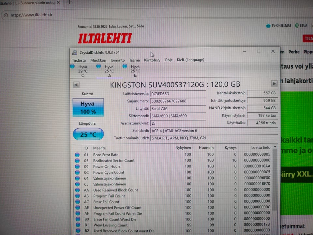This screenshot has height=235, width=313.
Task: Click the Isäntäkirjoituskertoja value 959 GB
Action: pos(262,101)
